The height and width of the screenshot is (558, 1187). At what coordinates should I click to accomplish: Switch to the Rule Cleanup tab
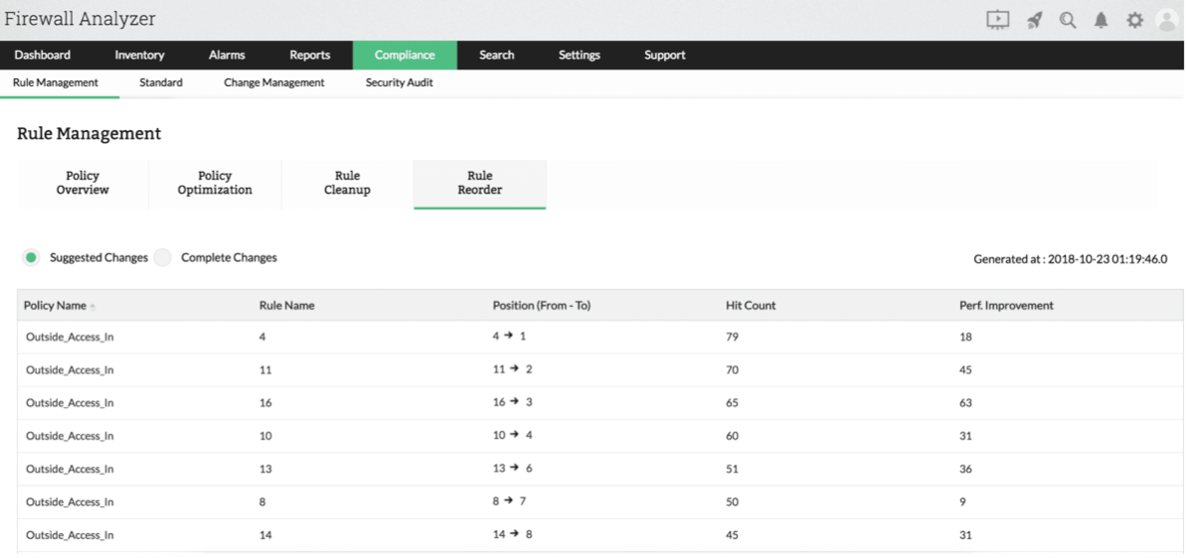(x=347, y=183)
